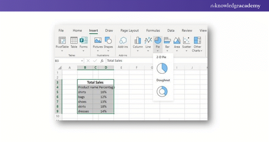Pick the Doughnut chart thumbnail
Image resolution: width=269 pixels, height=142 pixels.
tap(162, 92)
